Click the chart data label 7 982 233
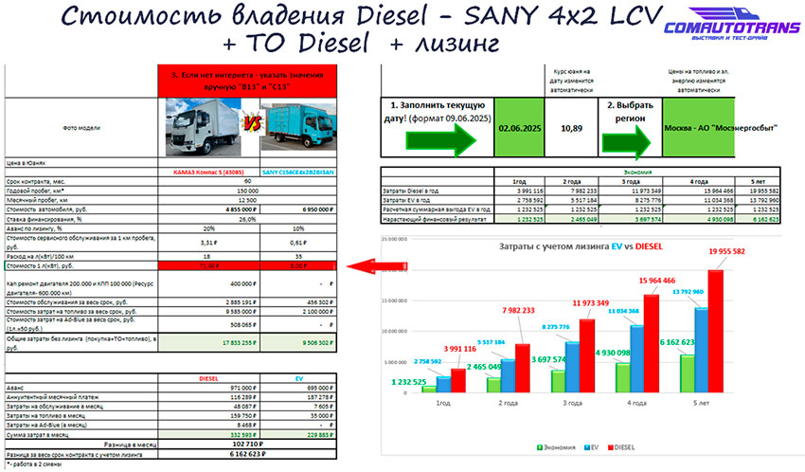Viewport: 805px width, 472px height. [x=519, y=310]
